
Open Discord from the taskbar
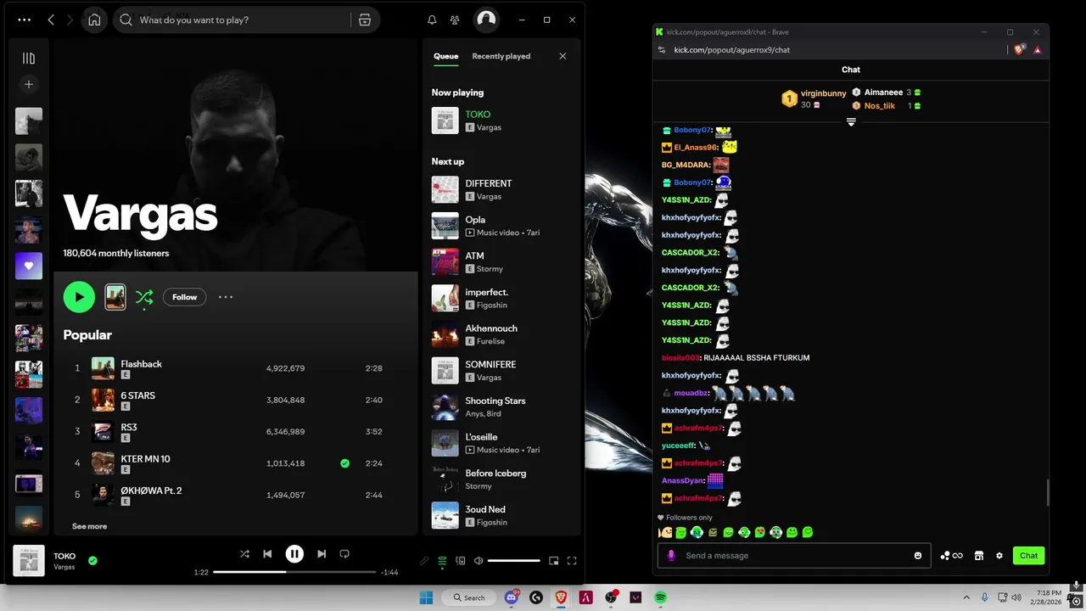click(x=512, y=597)
